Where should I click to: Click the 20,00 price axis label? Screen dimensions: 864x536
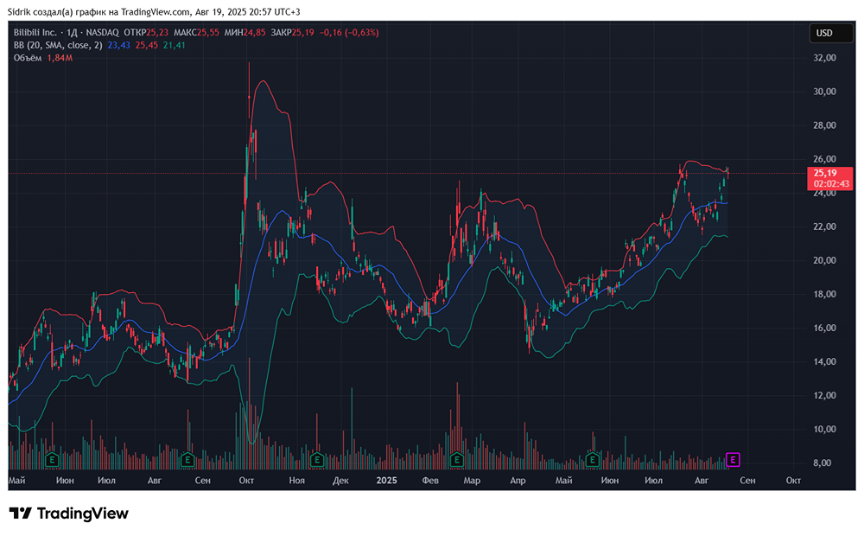click(824, 260)
